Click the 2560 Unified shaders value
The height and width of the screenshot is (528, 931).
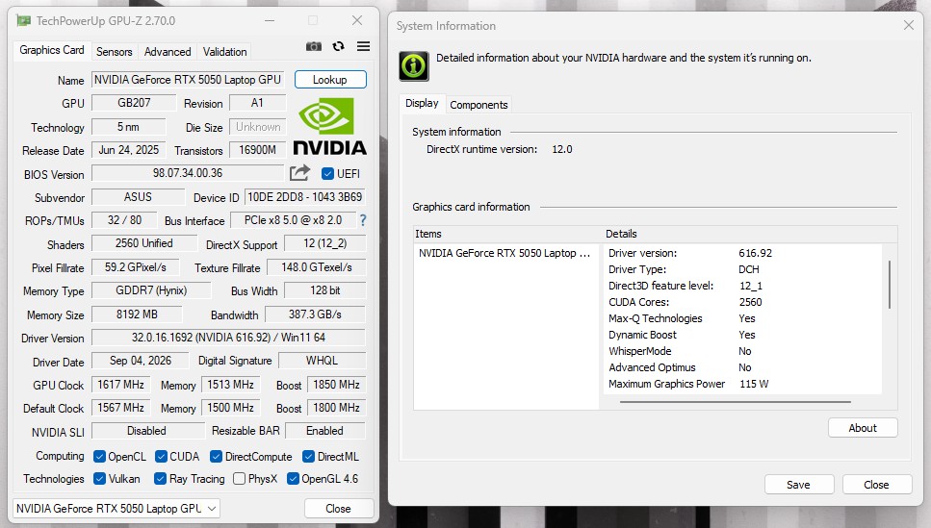click(x=144, y=243)
